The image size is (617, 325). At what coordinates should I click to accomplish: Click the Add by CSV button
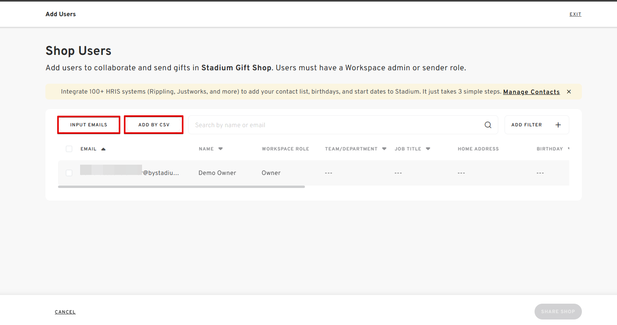point(154,125)
